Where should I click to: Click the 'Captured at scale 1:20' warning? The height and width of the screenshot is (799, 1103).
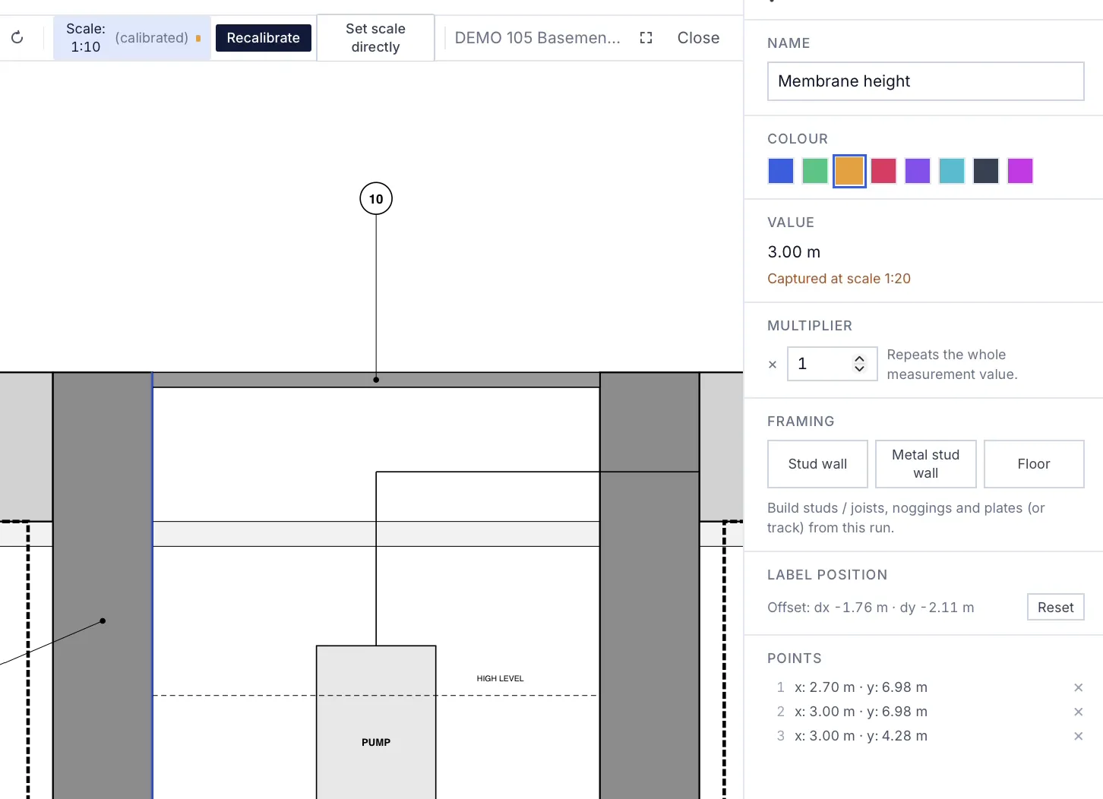839,279
